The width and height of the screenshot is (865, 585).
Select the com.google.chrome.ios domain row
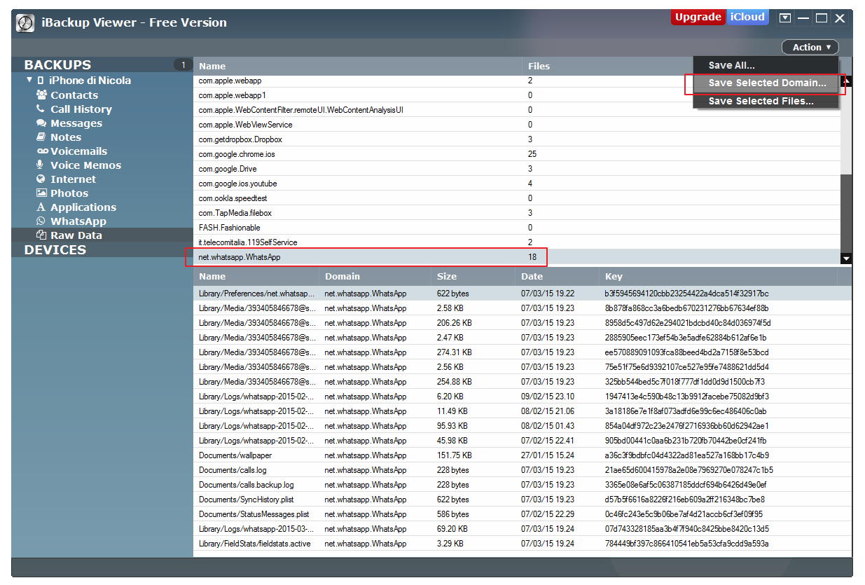point(517,153)
